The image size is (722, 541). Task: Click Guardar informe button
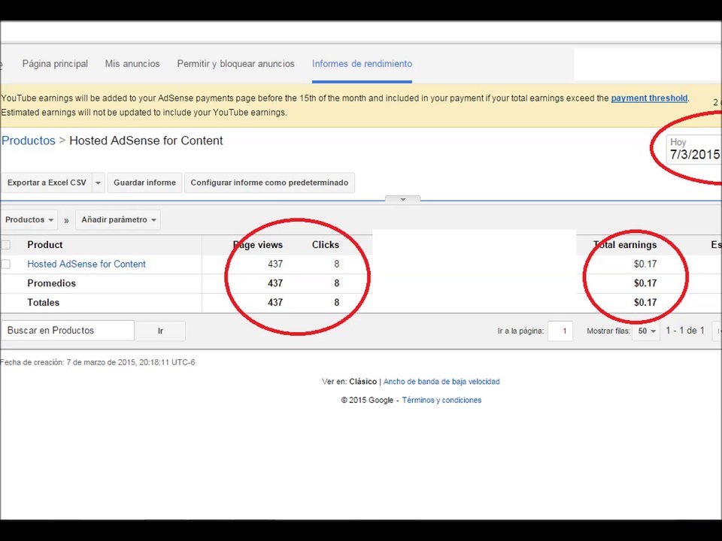click(144, 183)
